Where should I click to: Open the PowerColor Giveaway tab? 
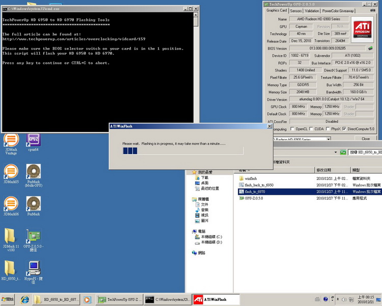click(x=338, y=11)
